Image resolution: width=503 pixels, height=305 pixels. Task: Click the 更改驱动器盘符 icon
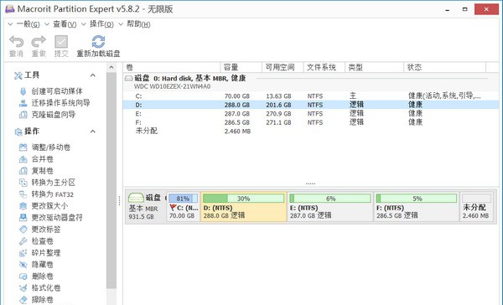point(23,218)
